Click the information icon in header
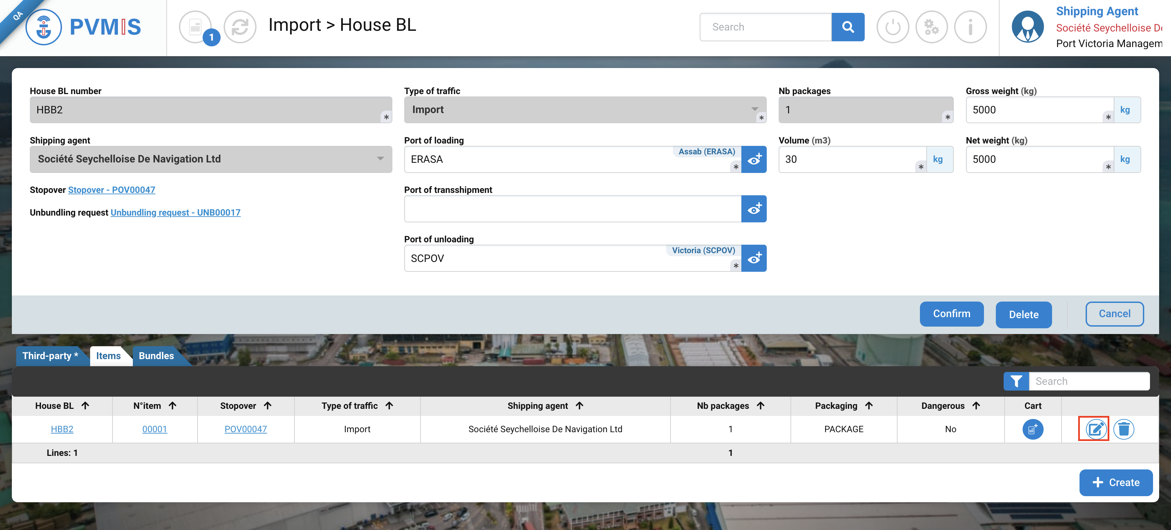Image resolution: width=1171 pixels, height=530 pixels. [x=970, y=27]
